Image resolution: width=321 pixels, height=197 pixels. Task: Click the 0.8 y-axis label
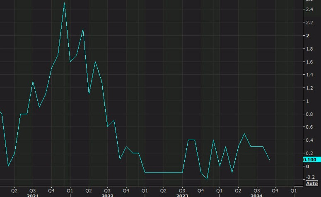[x=309, y=114]
